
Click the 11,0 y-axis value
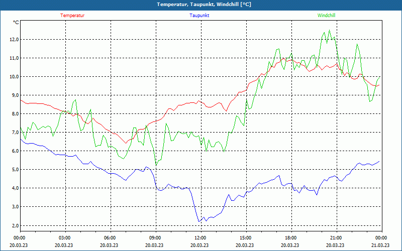point(14,58)
